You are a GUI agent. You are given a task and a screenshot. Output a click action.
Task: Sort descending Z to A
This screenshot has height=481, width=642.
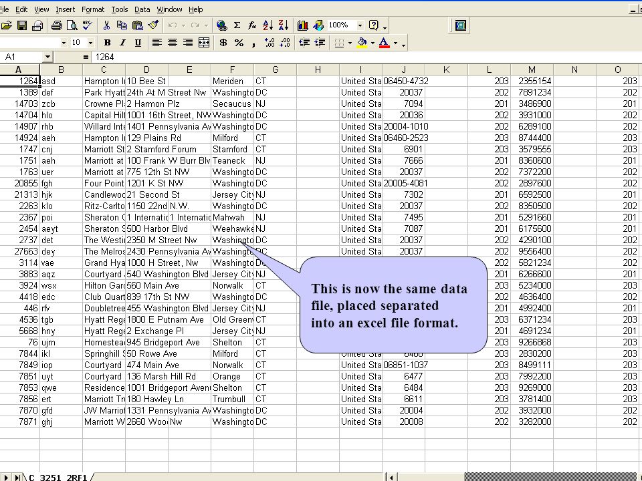tap(284, 25)
